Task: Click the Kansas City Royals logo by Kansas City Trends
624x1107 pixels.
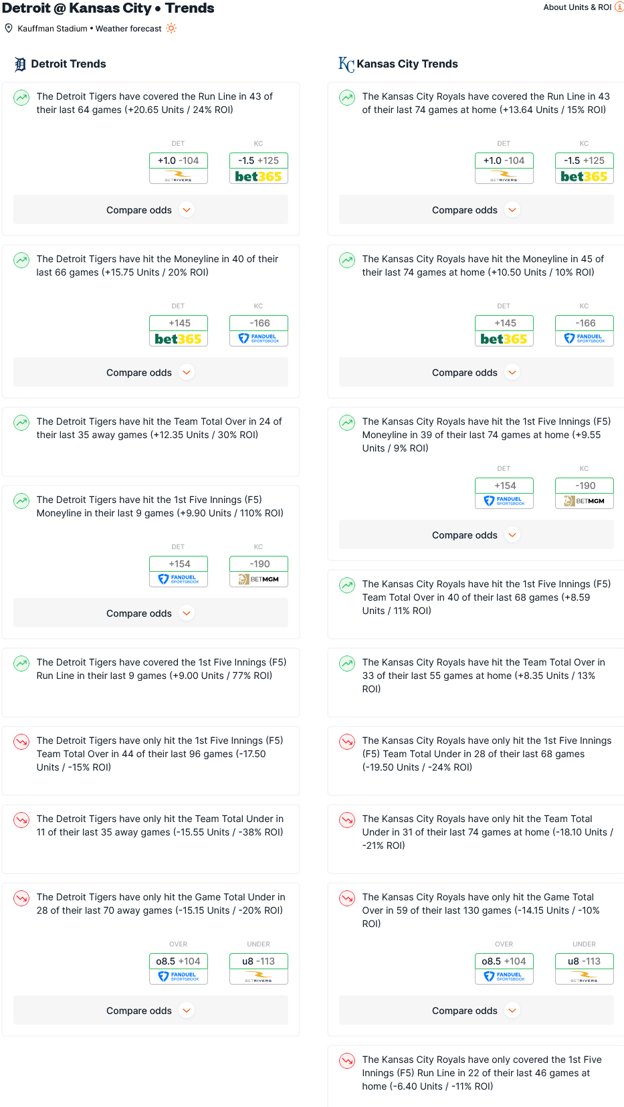Action: [x=346, y=64]
